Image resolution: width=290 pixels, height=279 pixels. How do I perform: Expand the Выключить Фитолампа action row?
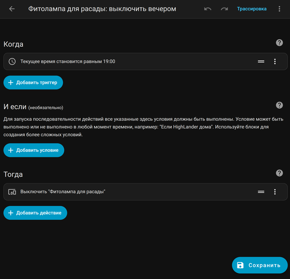click(124, 192)
